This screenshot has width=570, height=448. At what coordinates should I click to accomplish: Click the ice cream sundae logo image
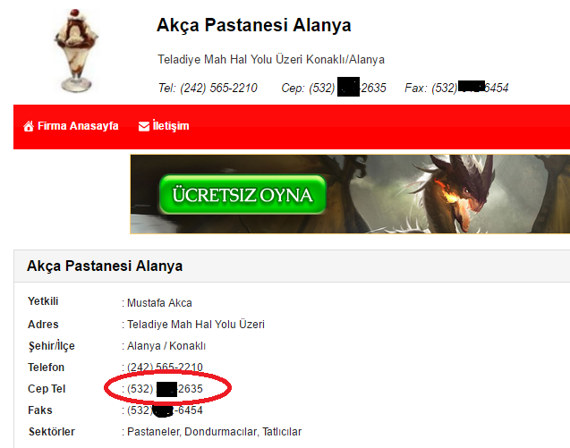coord(76,50)
